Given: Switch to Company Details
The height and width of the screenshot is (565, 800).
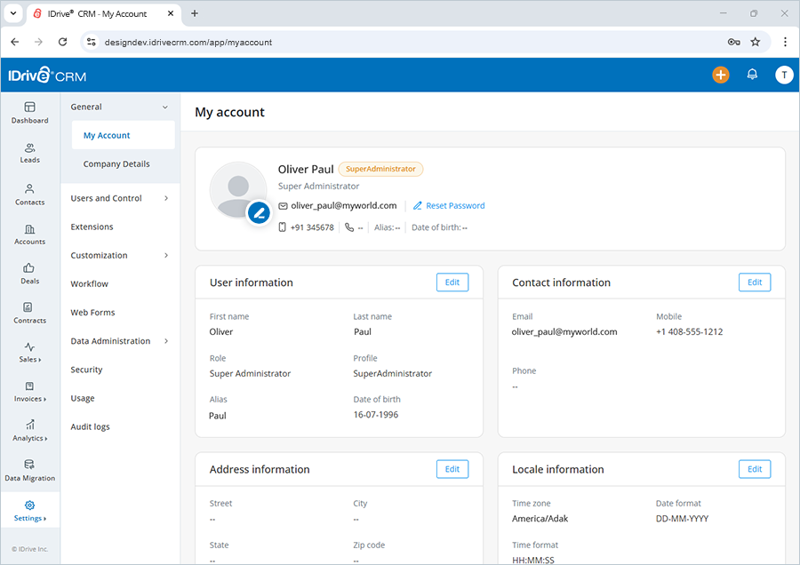Looking at the screenshot, I should tap(116, 163).
